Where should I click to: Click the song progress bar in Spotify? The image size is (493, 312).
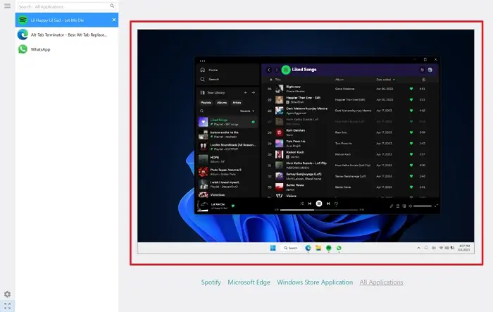click(x=319, y=210)
